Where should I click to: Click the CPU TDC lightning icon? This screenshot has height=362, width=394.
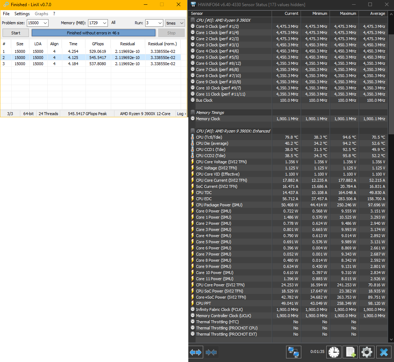point(193,193)
